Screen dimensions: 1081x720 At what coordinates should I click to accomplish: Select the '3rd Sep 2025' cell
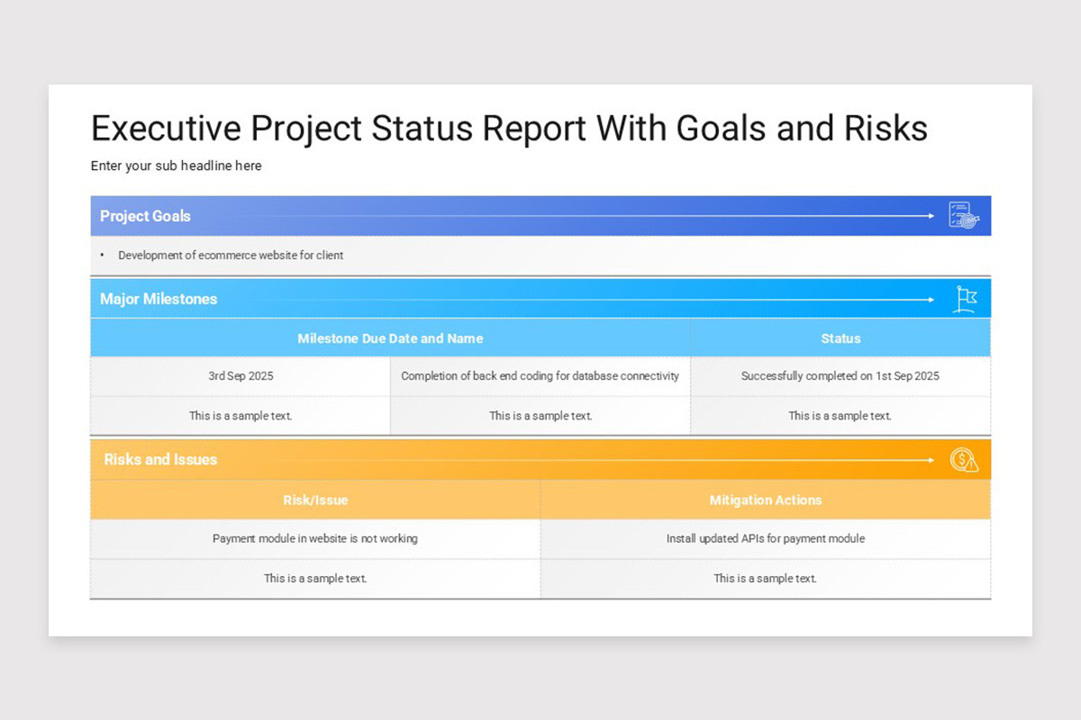tap(241, 376)
